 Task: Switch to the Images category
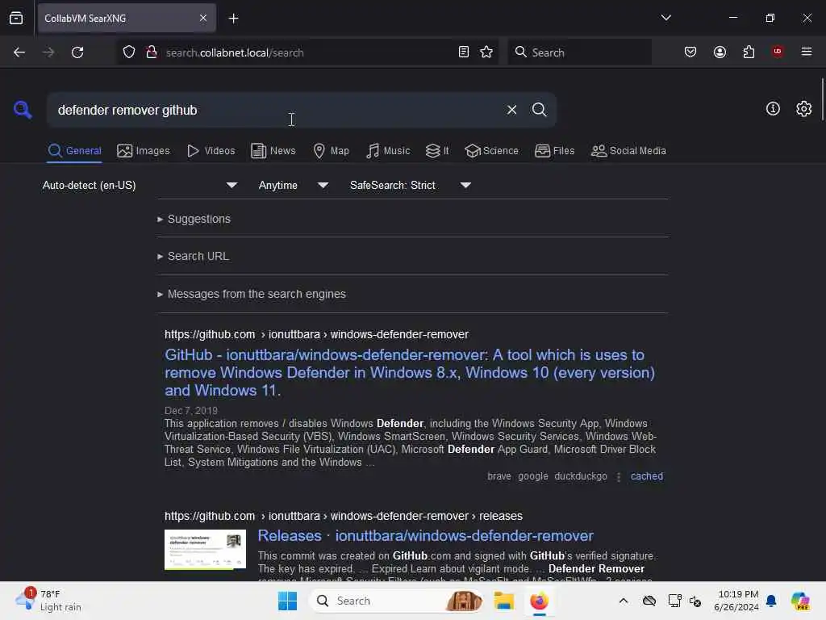pyautogui.click(x=144, y=151)
